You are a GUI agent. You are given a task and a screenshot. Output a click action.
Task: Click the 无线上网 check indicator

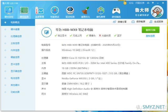pos(76,36)
